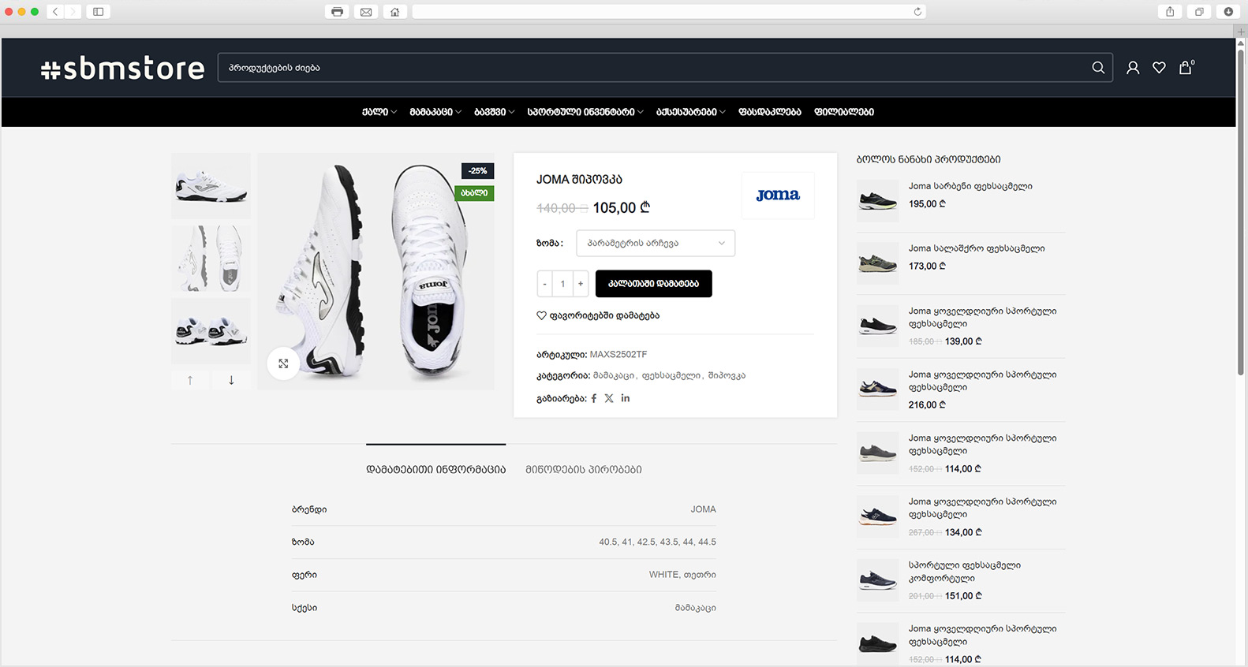Click the up arrow under thumbnails

coord(190,380)
